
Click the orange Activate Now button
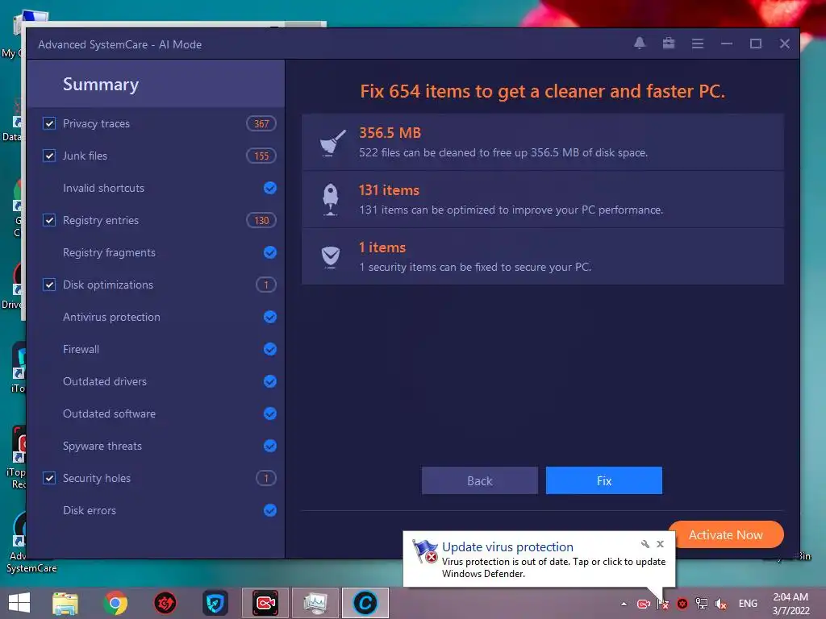725,534
